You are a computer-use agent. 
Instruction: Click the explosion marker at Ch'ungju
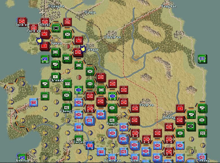pos(83,49)
